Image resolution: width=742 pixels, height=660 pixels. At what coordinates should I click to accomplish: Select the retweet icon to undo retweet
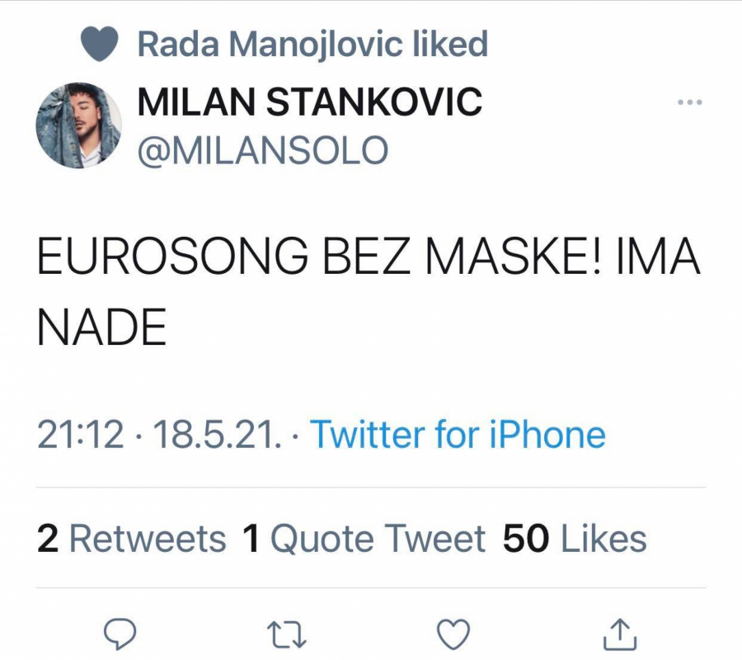[286, 634]
